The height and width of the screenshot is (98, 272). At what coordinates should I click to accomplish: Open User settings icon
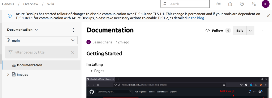(x=254, y=4)
